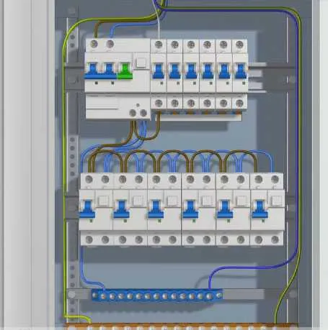Toggle the green lever on the main switch
328x330 pixels.
(125, 70)
